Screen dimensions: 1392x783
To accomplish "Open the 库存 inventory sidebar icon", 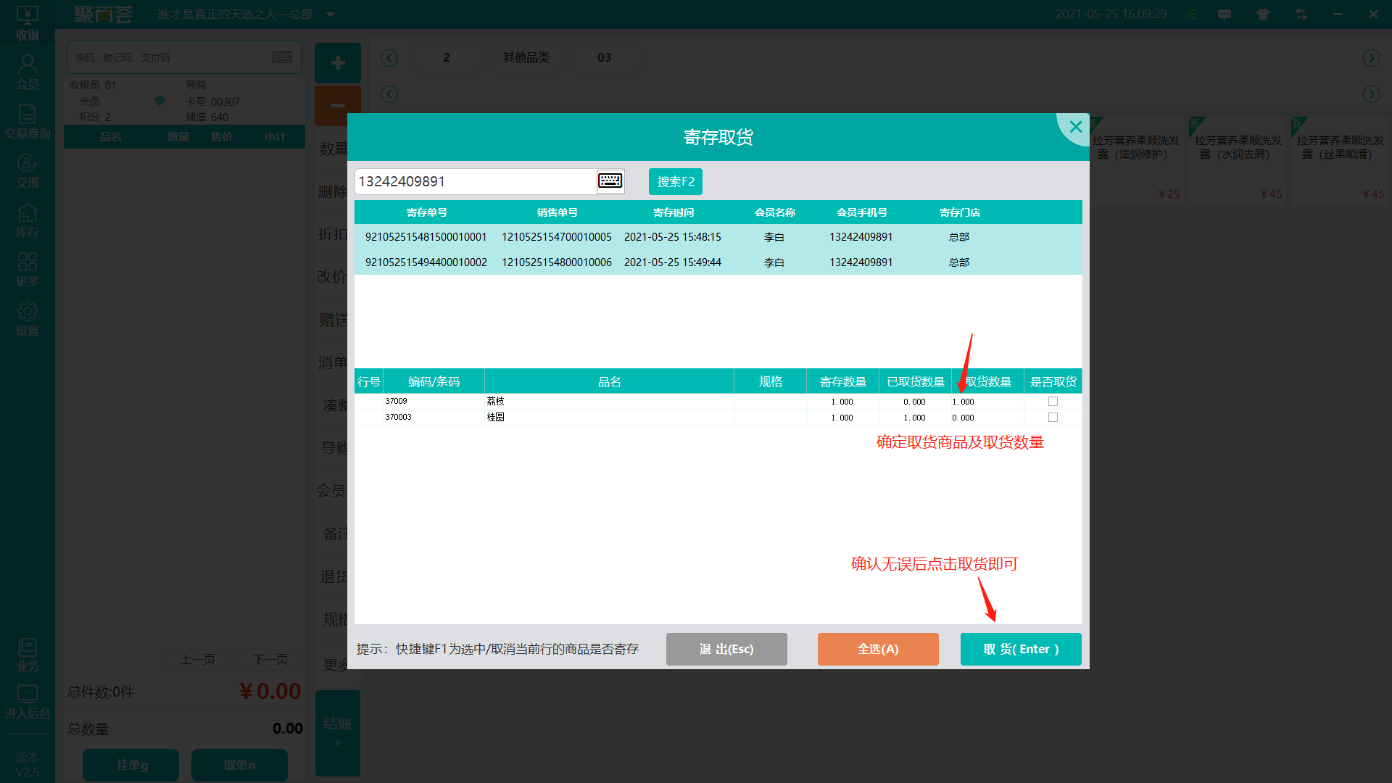I will 28,220.
